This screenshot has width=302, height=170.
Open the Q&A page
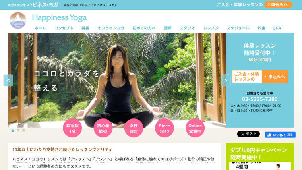click(277, 28)
